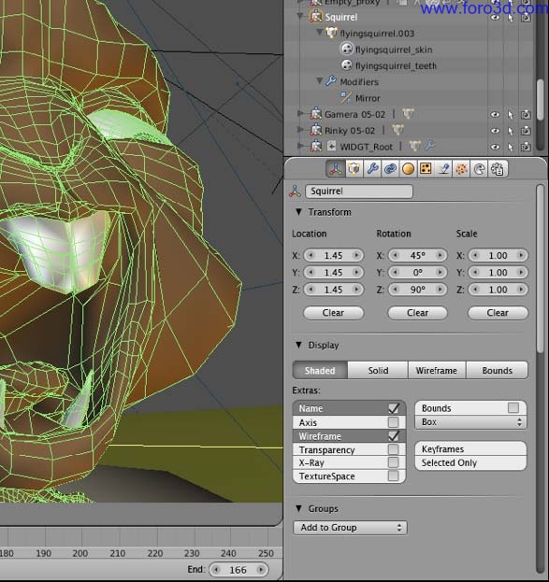Collapse the Transform panel

[298, 211]
